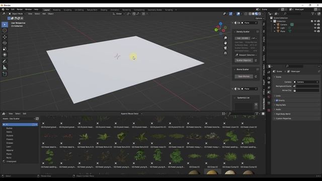Image resolution: width=322 pixels, height=181 pixels.
Task: Select the Add Cube tool
Action: click(x=5, y=74)
